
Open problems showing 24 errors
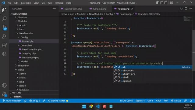click(x=35, y=101)
